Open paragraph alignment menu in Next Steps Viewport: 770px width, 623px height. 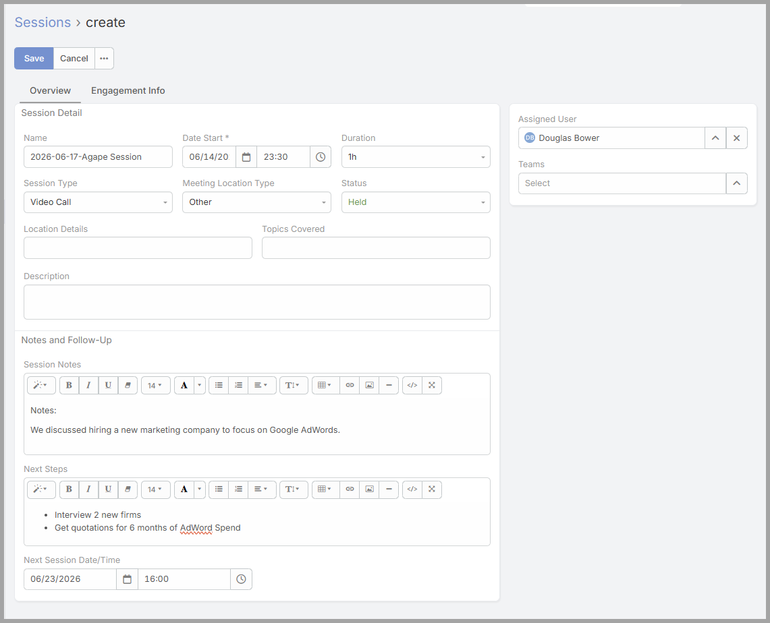(x=262, y=489)
